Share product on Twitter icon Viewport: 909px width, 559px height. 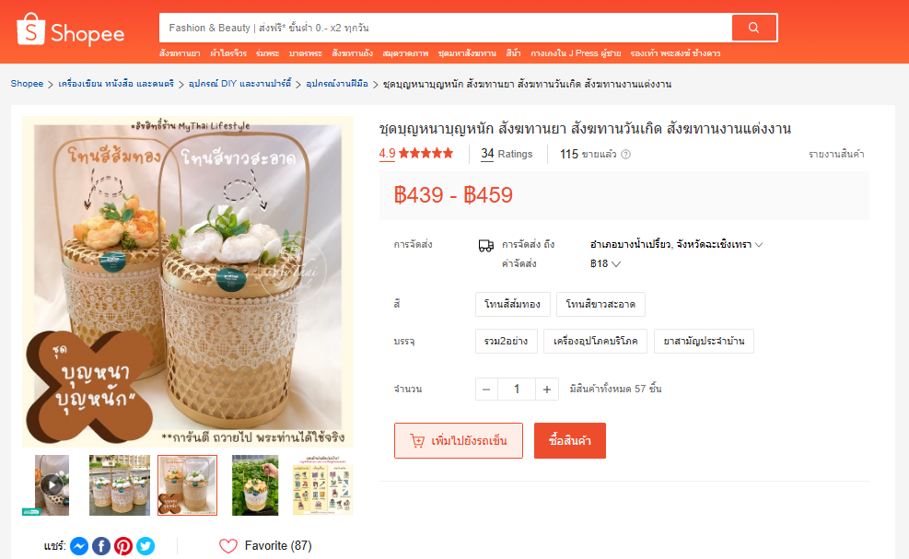pyautogui.click(x=146, y=546)
